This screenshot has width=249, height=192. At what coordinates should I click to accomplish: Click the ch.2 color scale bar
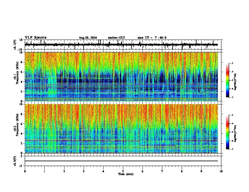pos(227,132)
